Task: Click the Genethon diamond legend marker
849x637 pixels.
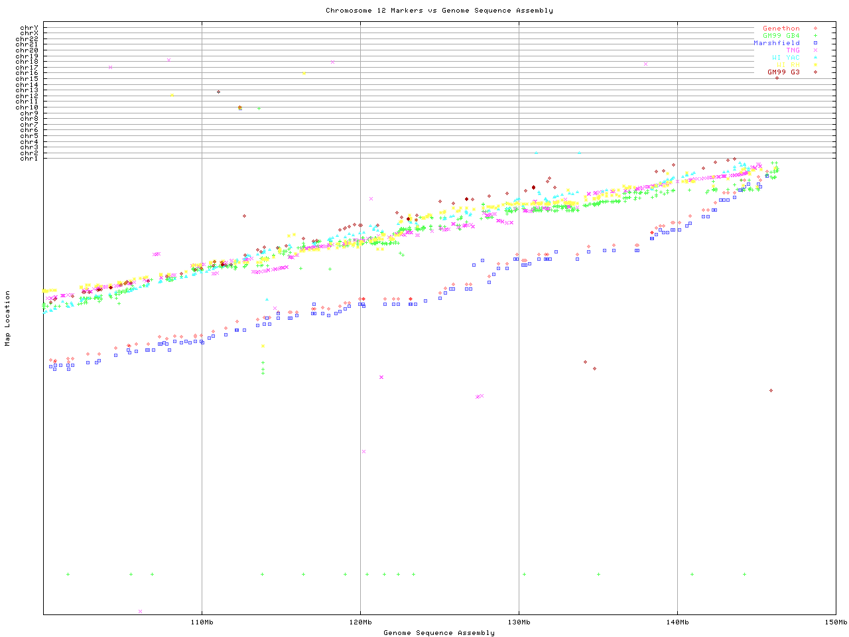Action: click(x=815, y=29)
